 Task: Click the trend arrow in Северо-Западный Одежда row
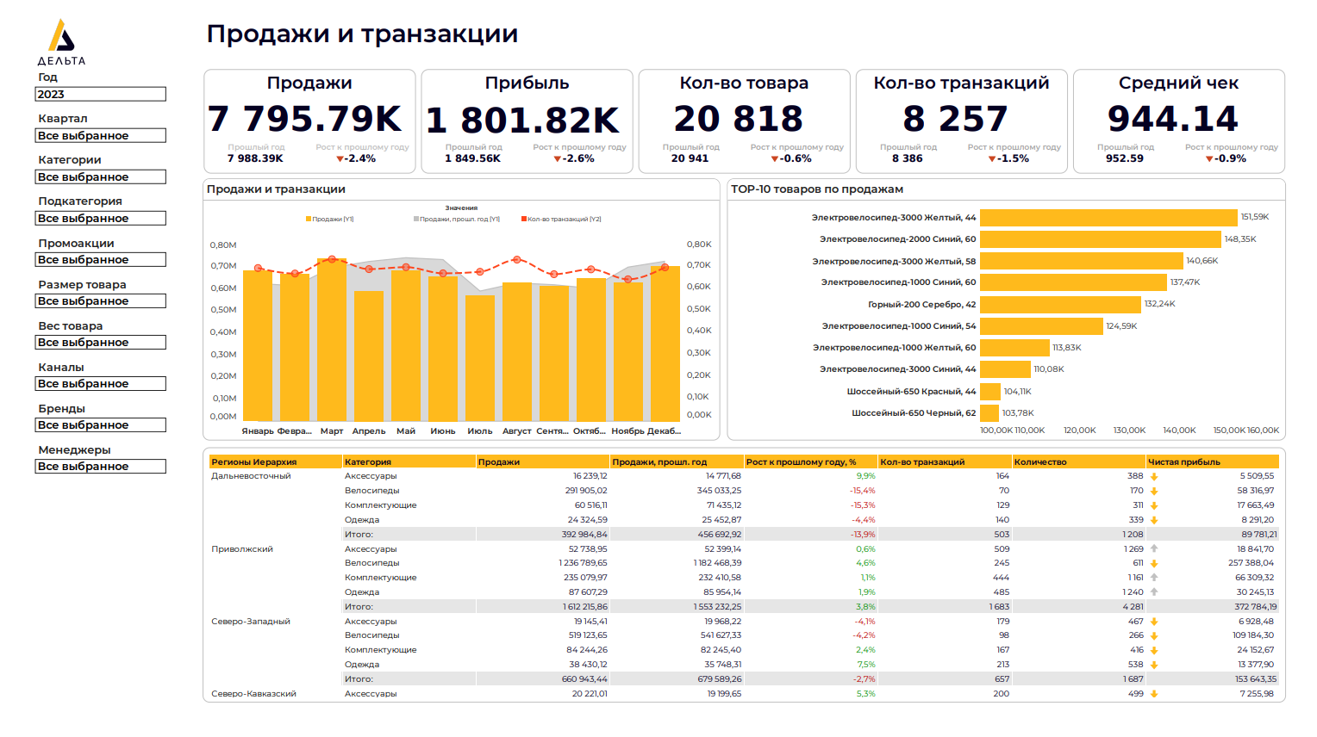(x=1154, y=665)
